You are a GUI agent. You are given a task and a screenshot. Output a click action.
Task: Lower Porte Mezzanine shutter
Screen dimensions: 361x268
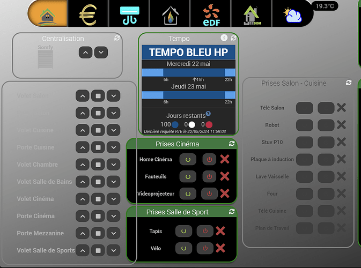coord(114,233)
